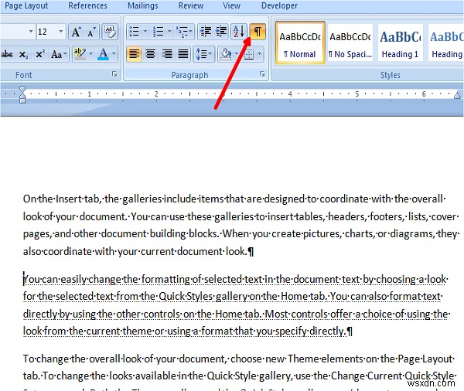Click the Bullets list icon
The height and width of the screenshot is (391, 464).
[x=135, y=31]
